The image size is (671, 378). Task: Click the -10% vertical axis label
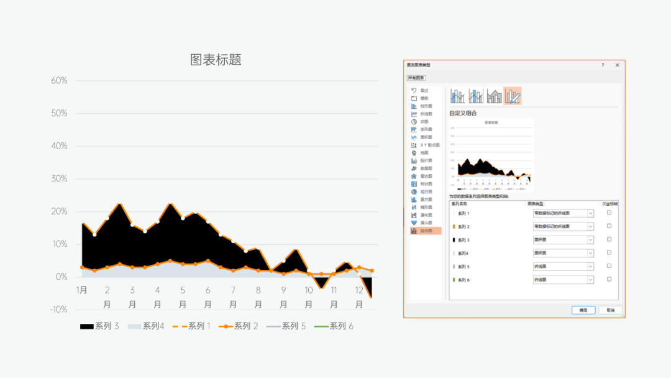pos(59,310)
